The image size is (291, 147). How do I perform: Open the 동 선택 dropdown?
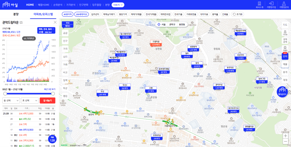coord(11,100)
